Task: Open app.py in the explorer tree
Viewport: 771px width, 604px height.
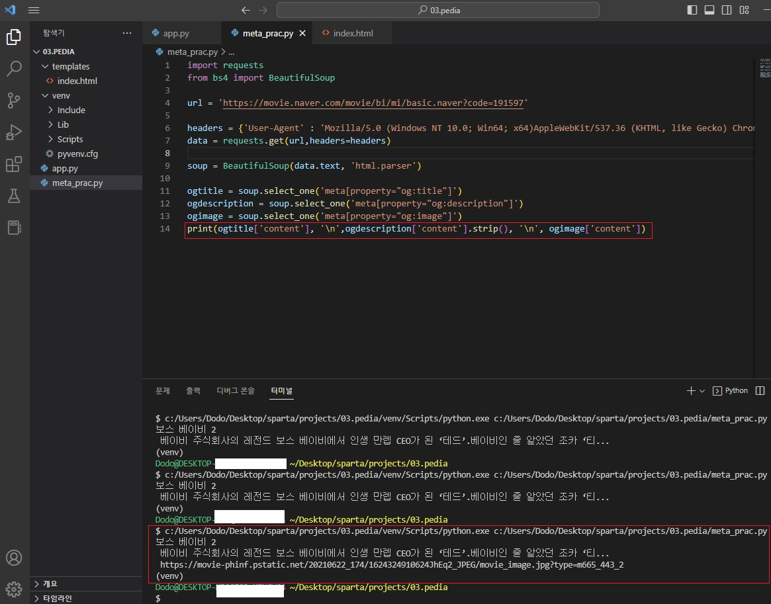Action: (x=86, y=168)
